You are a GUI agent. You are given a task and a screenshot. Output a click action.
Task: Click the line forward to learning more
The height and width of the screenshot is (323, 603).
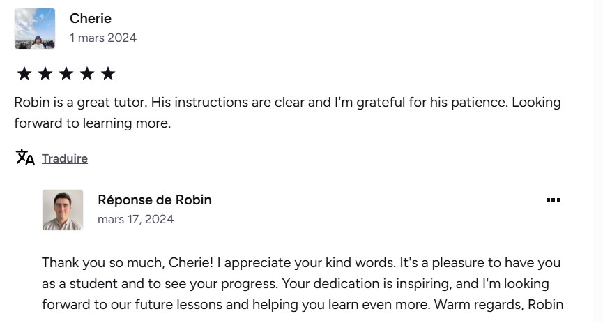tap(92, 123)
